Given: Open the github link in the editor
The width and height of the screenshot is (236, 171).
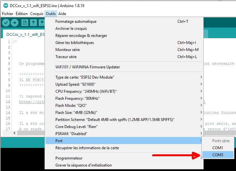Looking at the screenshot, I should pyautogui.click(x=32, y=102).
